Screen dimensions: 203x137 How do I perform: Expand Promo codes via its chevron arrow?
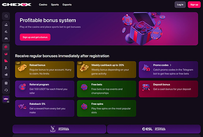(170, 65)
